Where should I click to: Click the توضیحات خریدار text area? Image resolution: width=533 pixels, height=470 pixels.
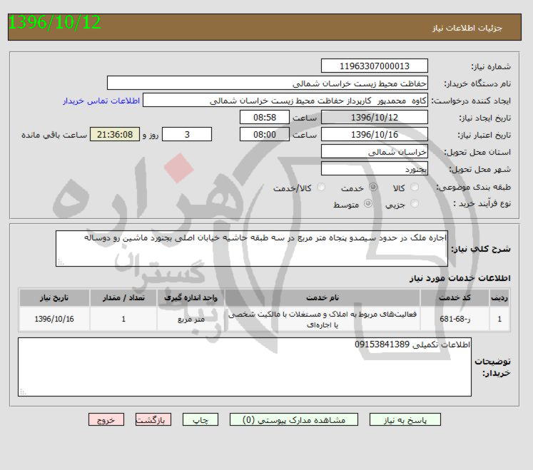(x=245, y=367)
